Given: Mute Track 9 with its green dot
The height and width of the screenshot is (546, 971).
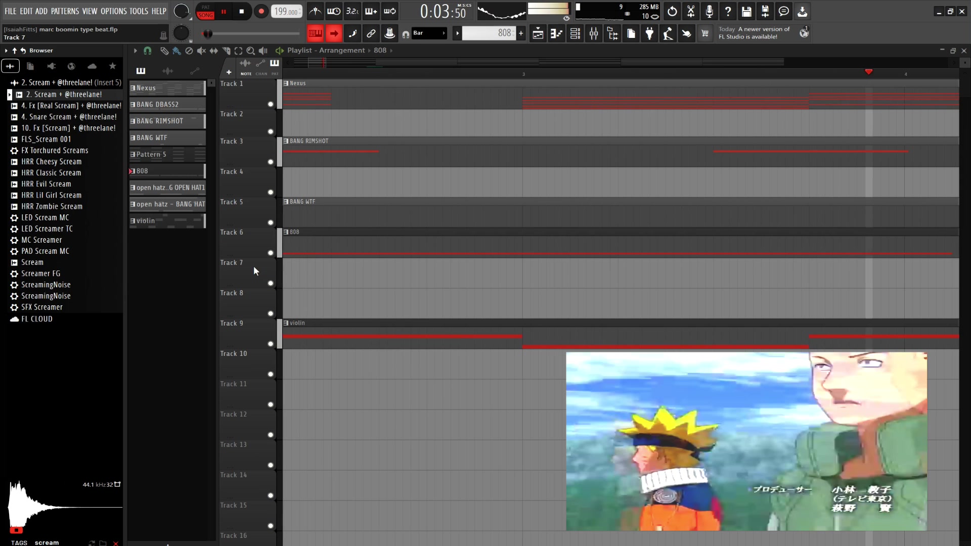Looking at the screenshot, I should [x=271, y=344].
